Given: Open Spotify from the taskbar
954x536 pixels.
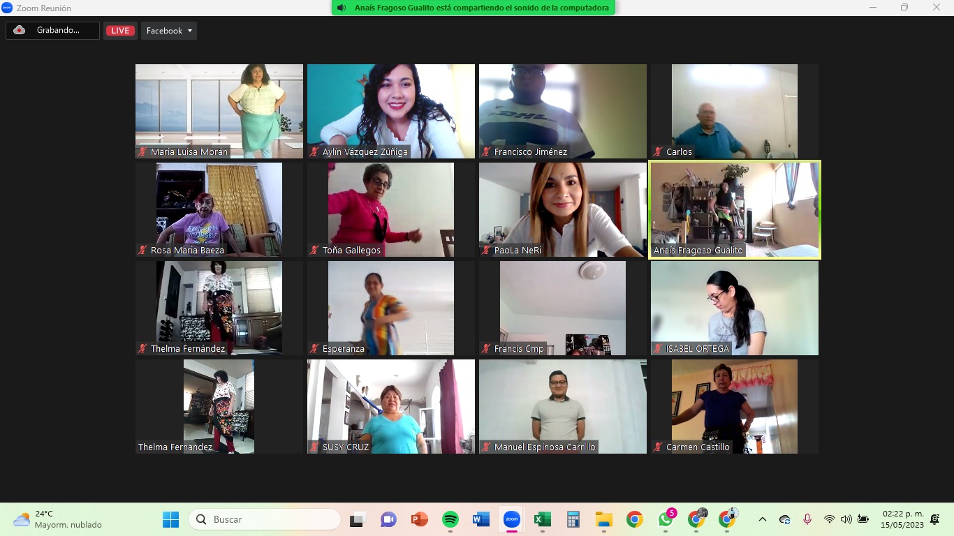Looking at the screenshot, I should point(450,520).
